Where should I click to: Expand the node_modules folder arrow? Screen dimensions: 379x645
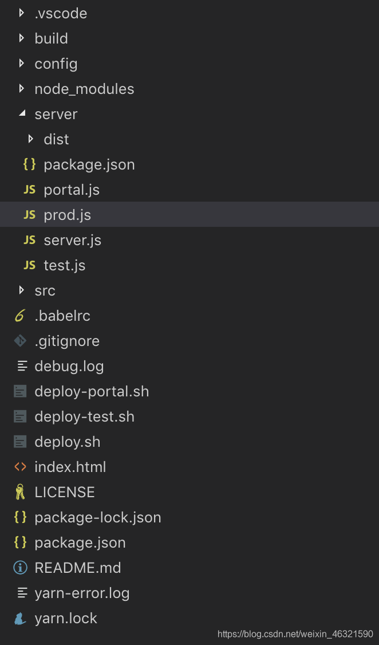(22, 89)
